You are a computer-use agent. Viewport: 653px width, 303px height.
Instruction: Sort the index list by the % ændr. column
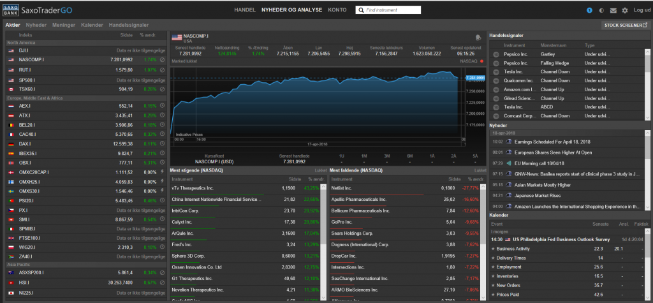(x=148, y=36)
